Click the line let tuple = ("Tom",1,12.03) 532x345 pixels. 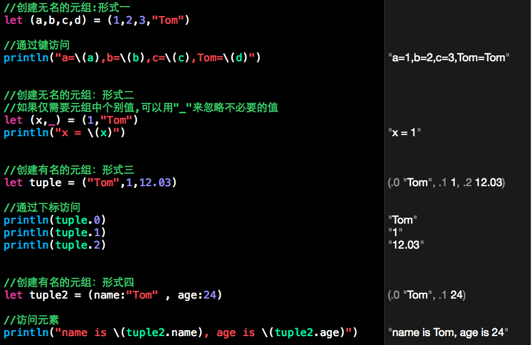(90, 183)
